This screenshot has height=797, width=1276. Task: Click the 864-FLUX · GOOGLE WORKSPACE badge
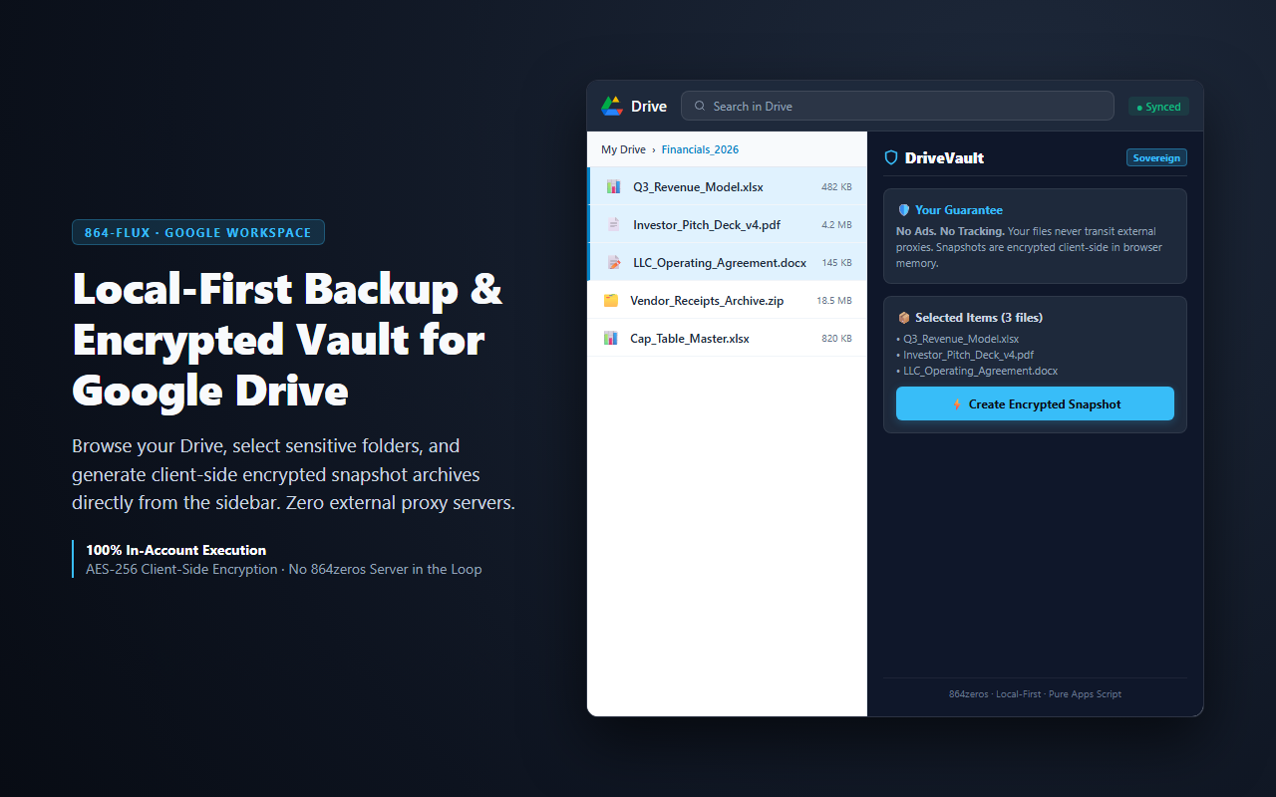tap(198, 232)
